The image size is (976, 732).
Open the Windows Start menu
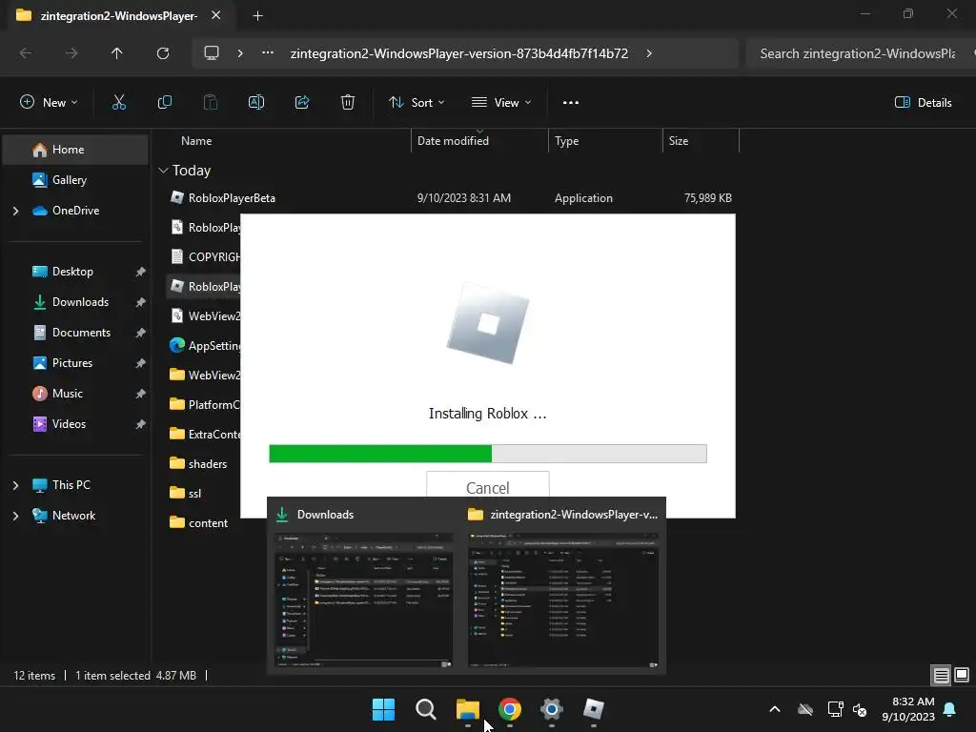click(383, 709)
